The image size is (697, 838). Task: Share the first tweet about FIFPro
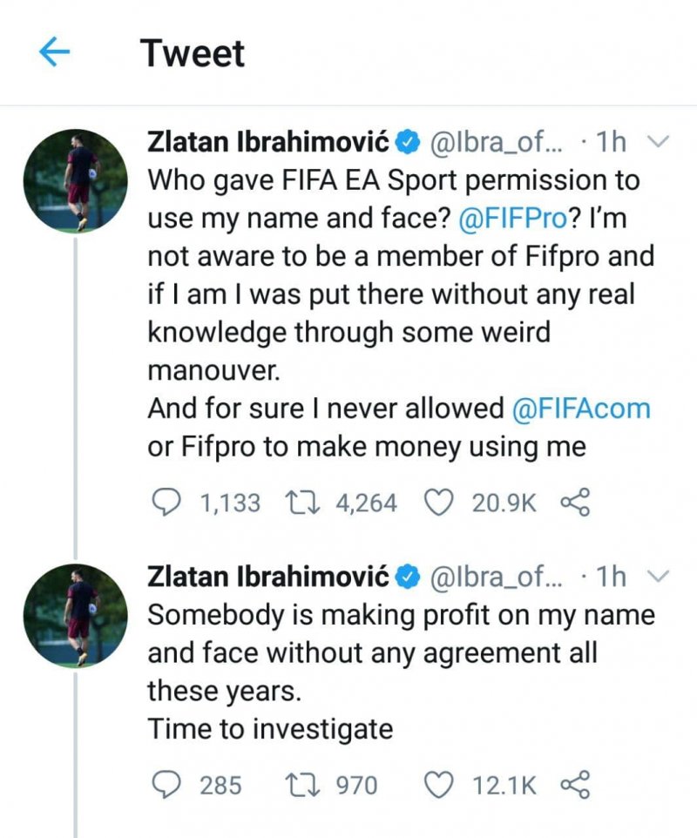(x=574, y=503)
